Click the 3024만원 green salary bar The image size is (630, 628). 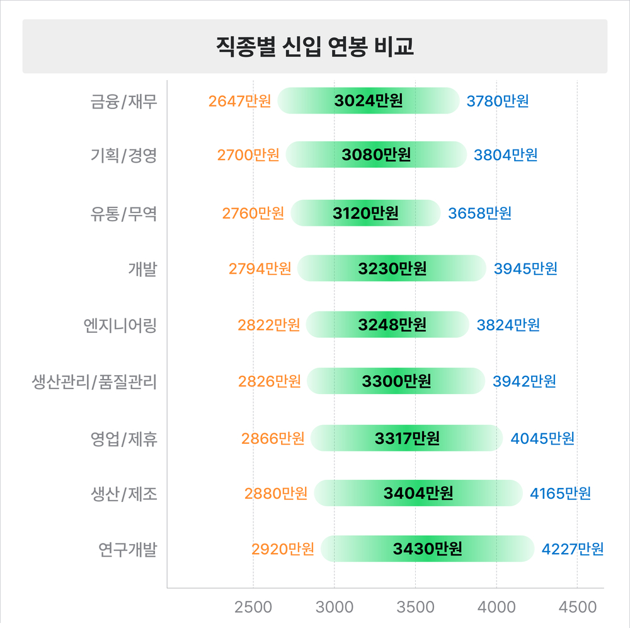[x=369, y=101]
